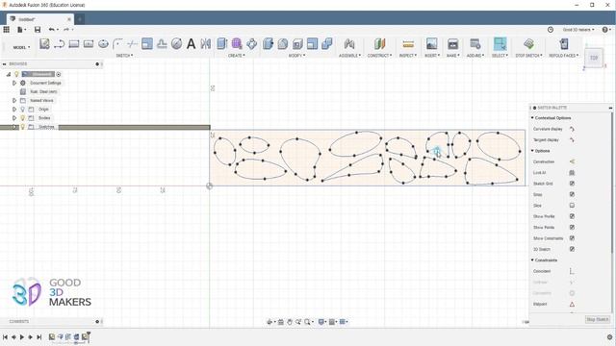The width and height of the screenshot is (616, 346).
Task: Expand the Named Views node
Action: click(x=14, y=100)
